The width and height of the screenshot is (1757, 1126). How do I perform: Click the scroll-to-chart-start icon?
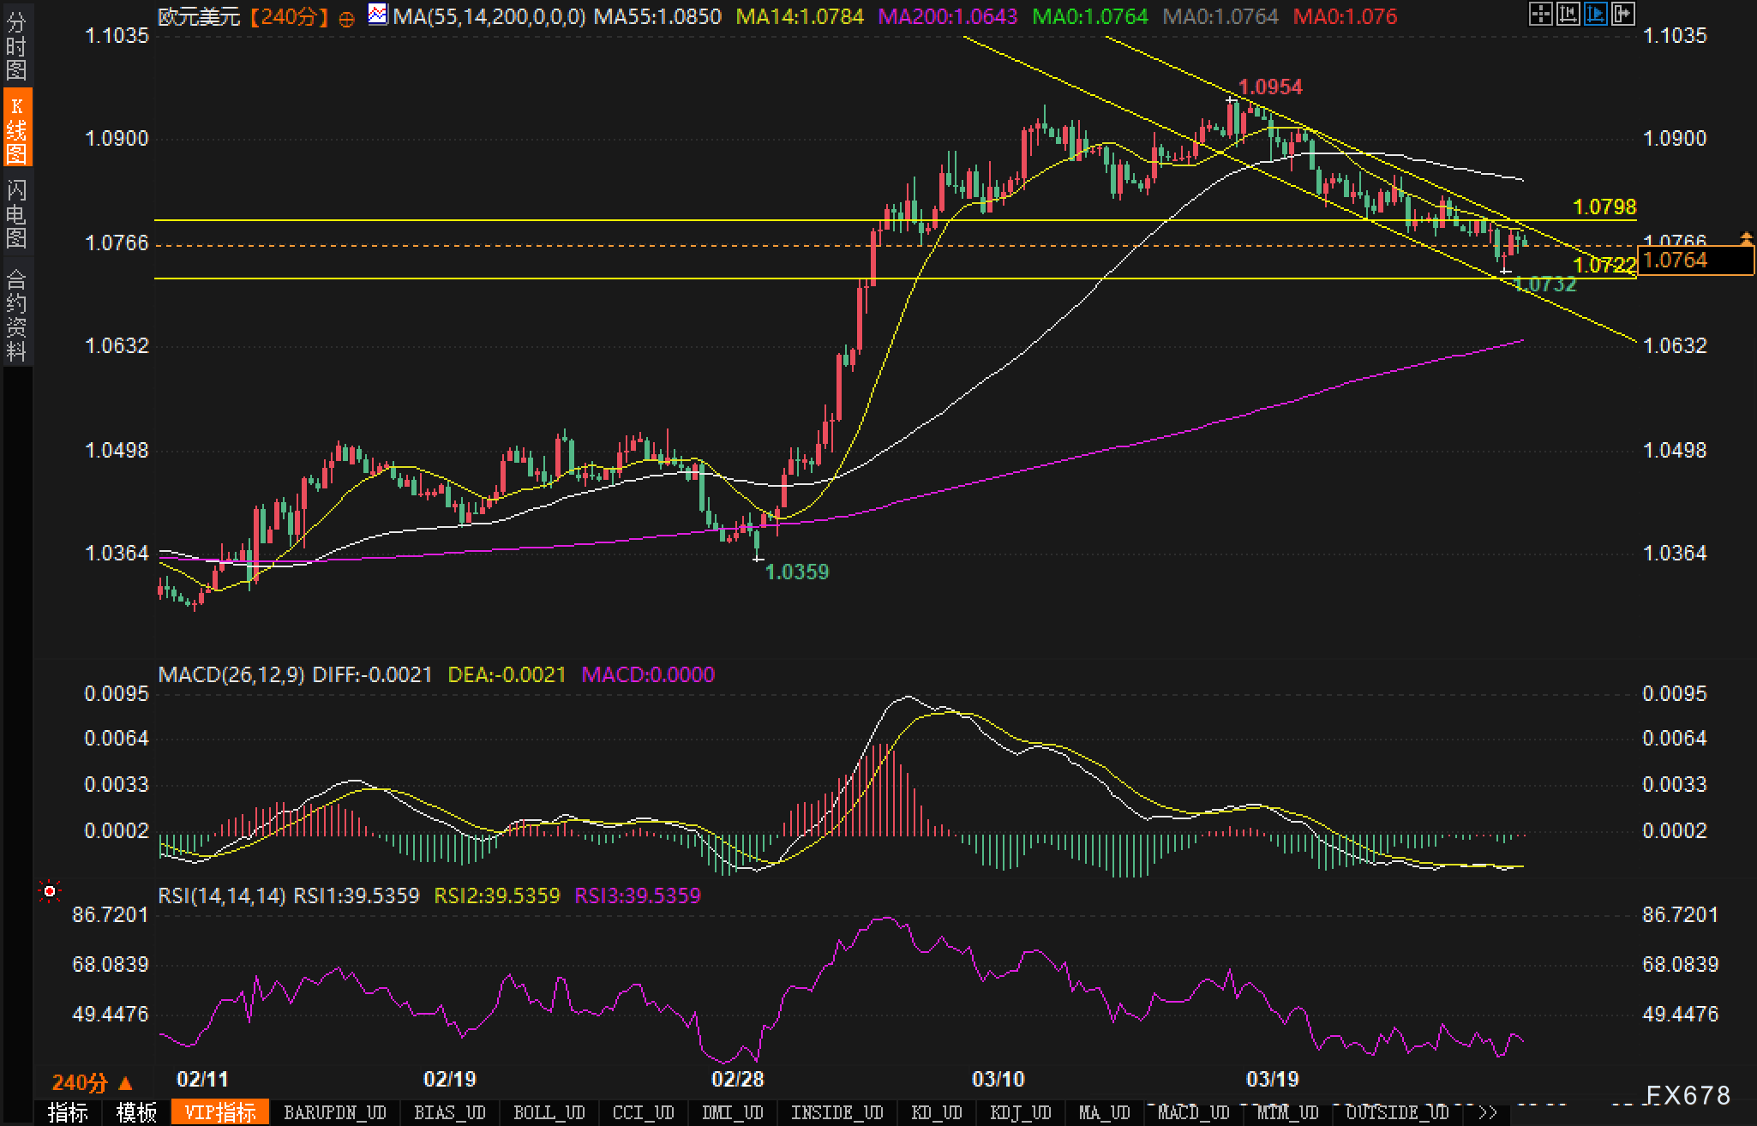pyautogui.click(x=1568, y=14)
